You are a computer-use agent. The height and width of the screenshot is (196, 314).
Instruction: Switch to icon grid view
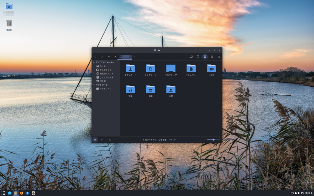coord(205,57)
